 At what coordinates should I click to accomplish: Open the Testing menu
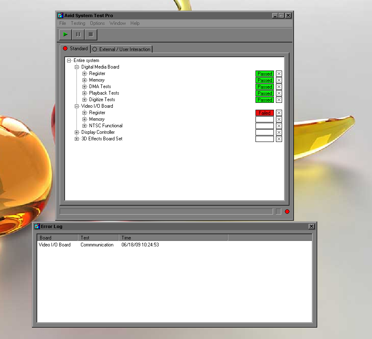[78, 23]
